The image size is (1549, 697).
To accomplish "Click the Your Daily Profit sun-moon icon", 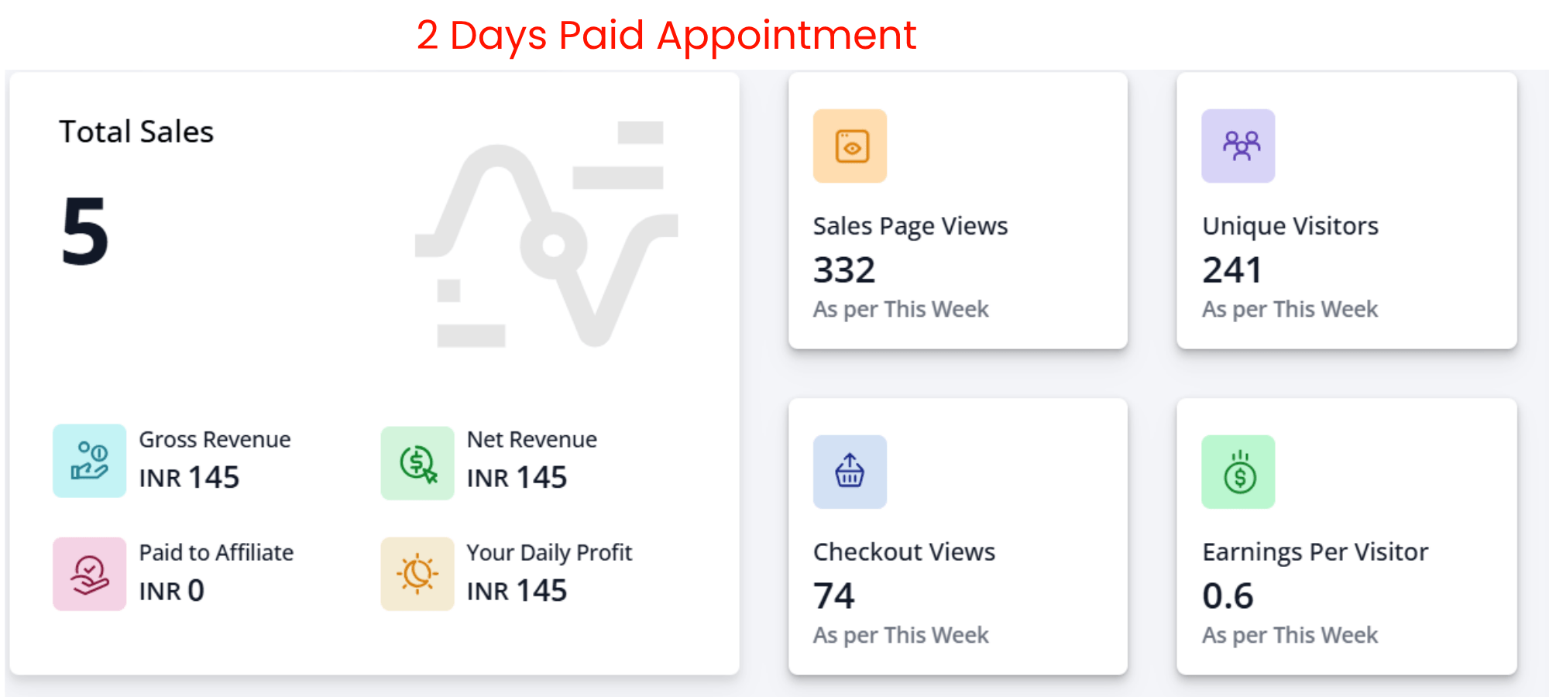I will [x=417, y=574].
